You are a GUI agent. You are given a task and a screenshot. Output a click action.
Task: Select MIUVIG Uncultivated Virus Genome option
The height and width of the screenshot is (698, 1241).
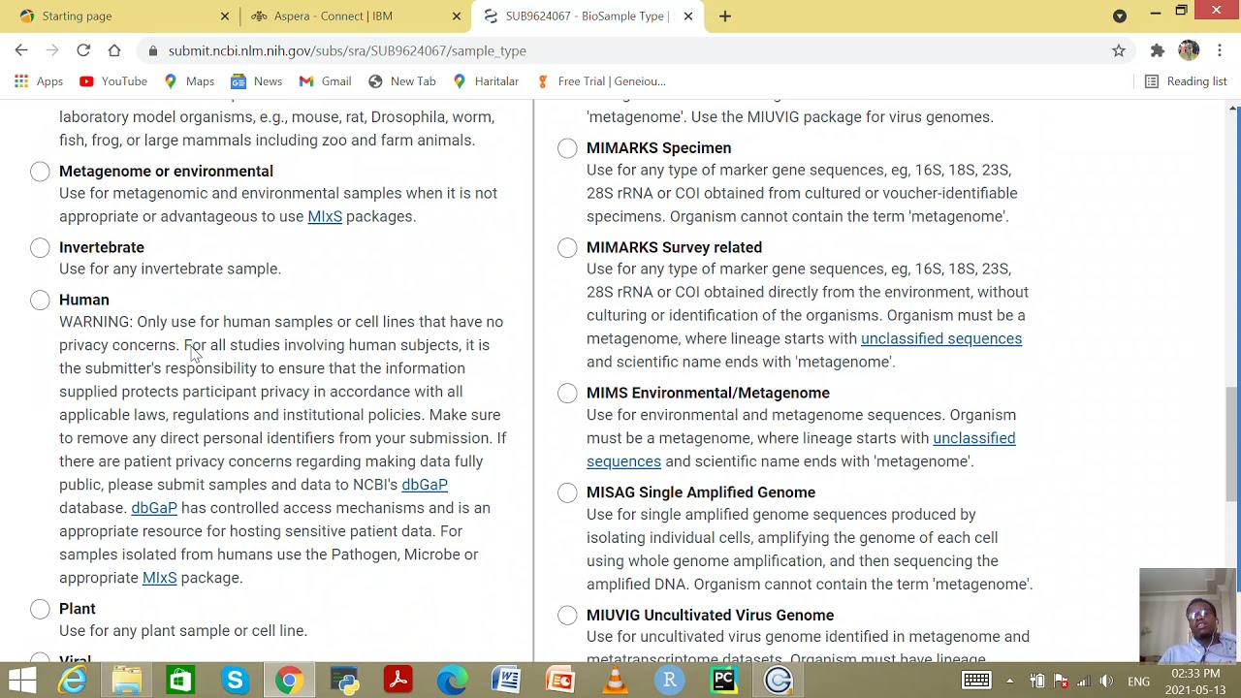(x=567, y=616)
